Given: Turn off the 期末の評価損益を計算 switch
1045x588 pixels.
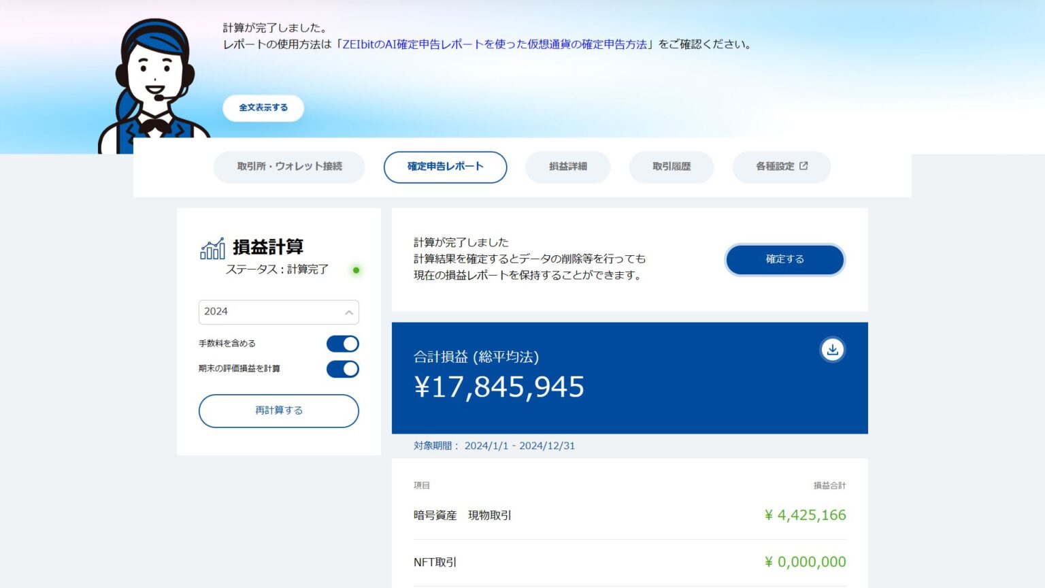Looking at the screenshot, I should pyautogui.click(x=342, y=369).
